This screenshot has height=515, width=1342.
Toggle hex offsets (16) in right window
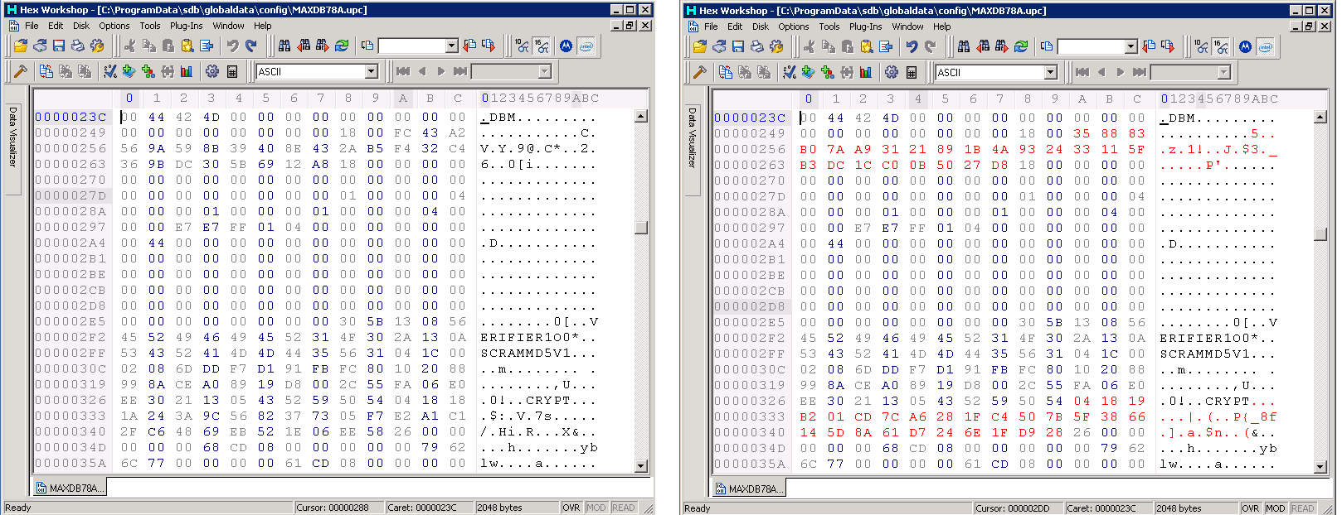tap(1221, 46)
